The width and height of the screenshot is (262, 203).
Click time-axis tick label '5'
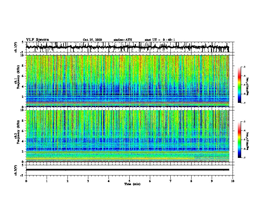[x=129, y=181]
